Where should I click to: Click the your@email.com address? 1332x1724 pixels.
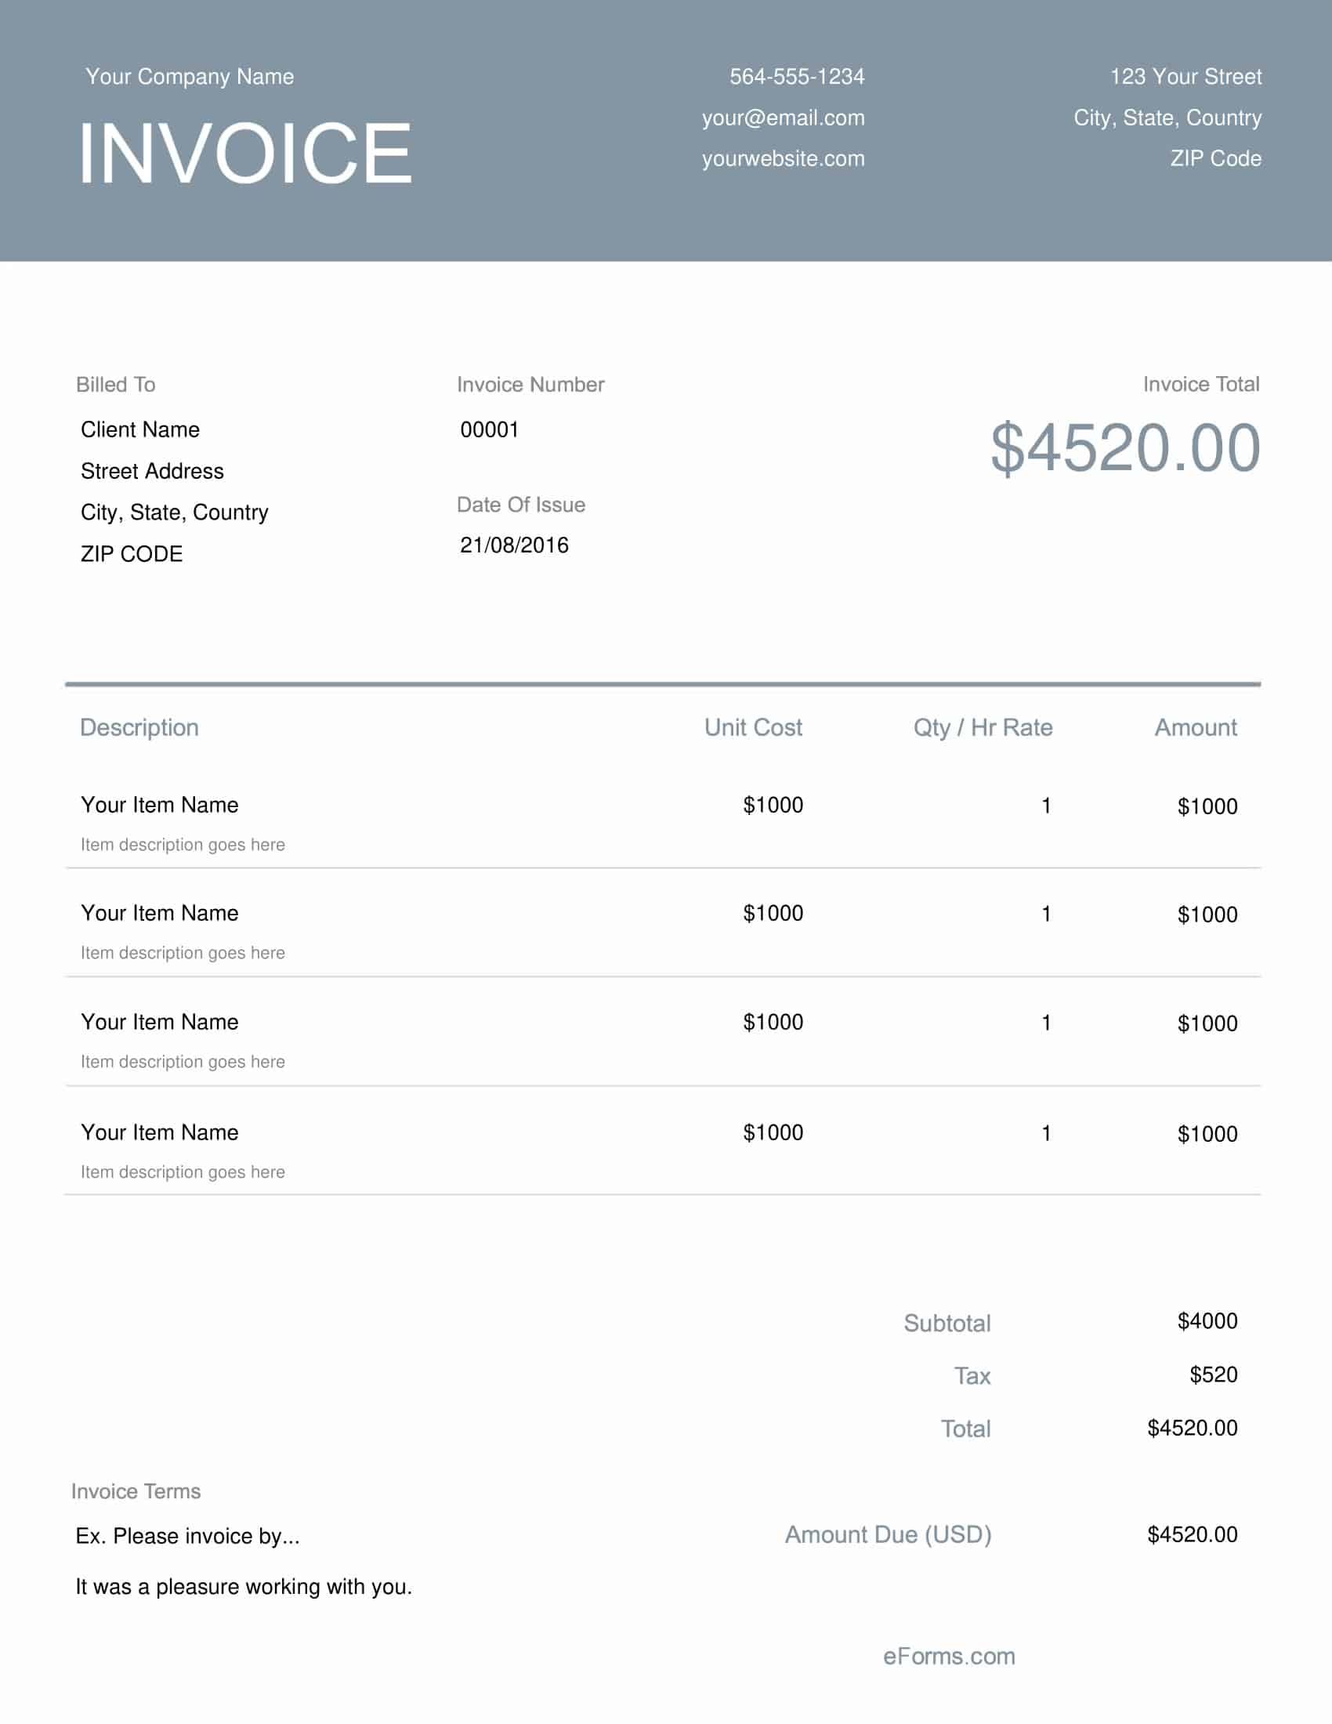coord(784,117)
